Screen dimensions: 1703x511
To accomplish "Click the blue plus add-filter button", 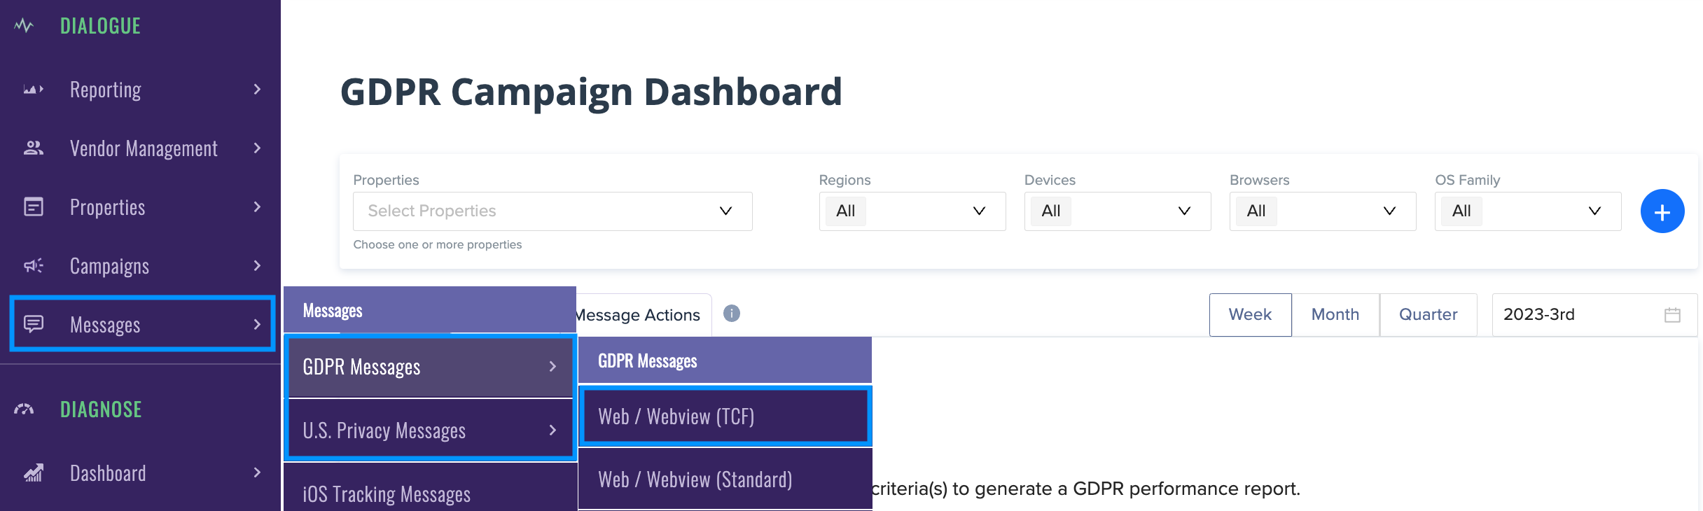I will [x=1662, y=211].
